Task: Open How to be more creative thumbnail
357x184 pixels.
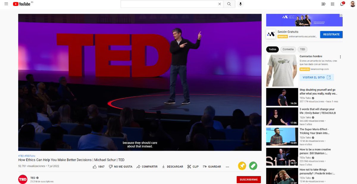Action: click(282, 157)
